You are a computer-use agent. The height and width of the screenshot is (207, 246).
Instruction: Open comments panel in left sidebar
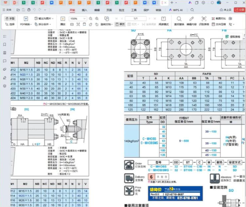(5, 61)
